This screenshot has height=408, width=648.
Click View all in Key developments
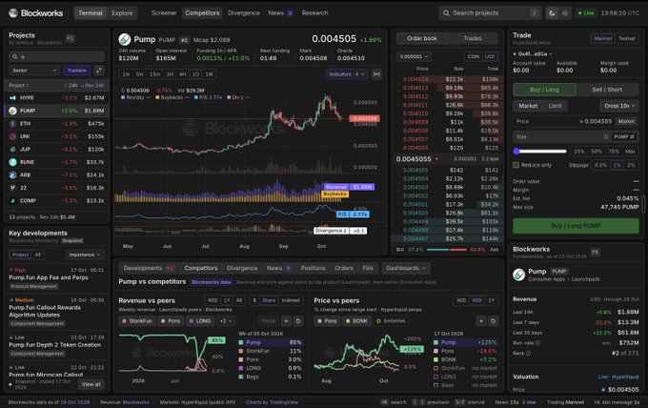pos(91,384)
